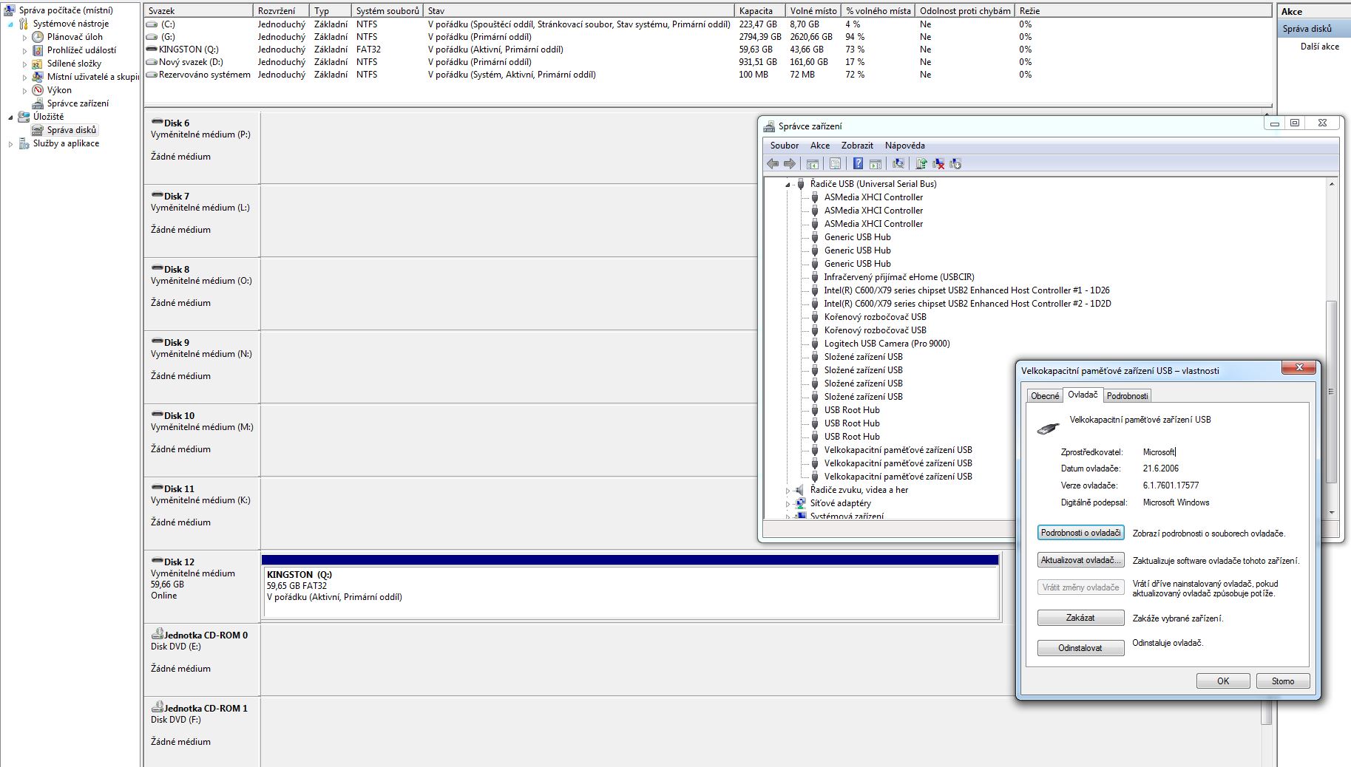The width and height of the screenshot is (1351, 767).
Task: Select Intel USB2 Enhanced Host Controller #1 - 1D26
Action: pos(966,290)
